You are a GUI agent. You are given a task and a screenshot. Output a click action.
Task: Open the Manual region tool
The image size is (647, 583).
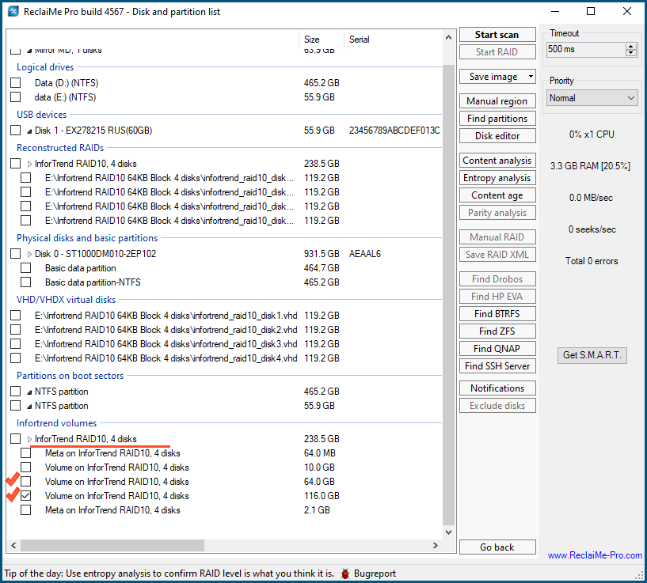coord(497,101)
